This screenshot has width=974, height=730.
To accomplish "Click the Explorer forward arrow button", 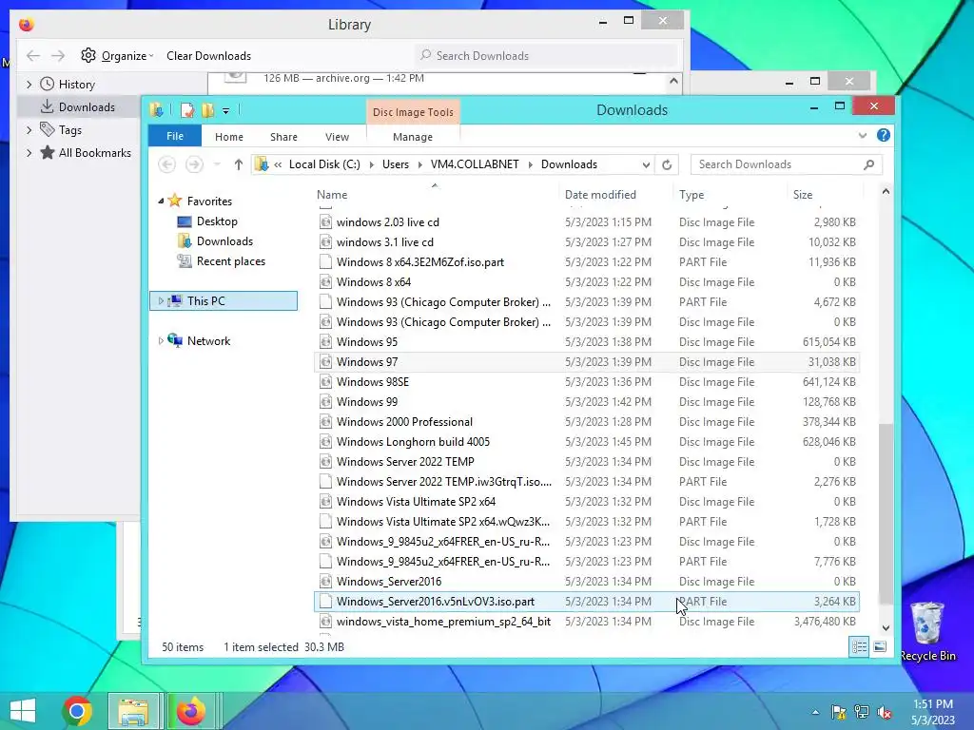I will coord(194,164).
